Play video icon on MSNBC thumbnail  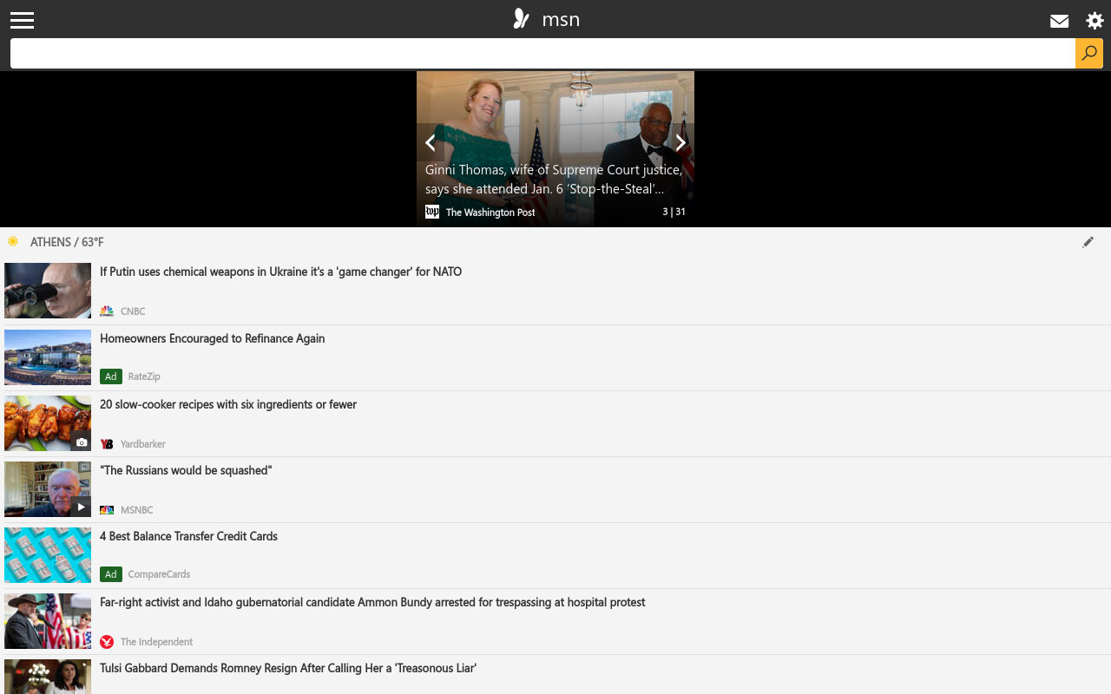[x=82, y=507]
